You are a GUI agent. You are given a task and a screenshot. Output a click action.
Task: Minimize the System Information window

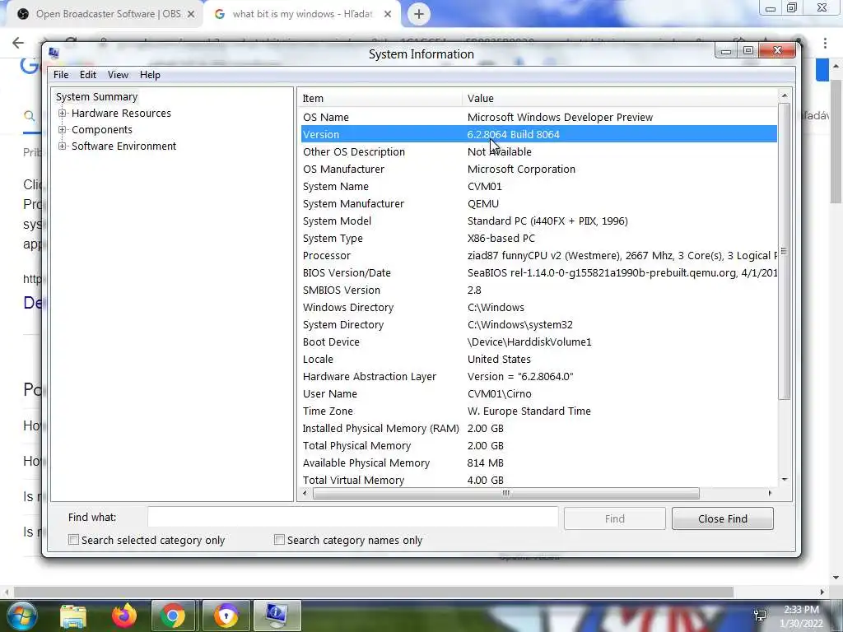(x=726, y=51)
